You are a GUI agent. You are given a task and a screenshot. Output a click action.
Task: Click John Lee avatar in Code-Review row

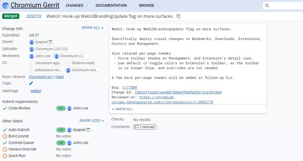(x=69, y=108)
